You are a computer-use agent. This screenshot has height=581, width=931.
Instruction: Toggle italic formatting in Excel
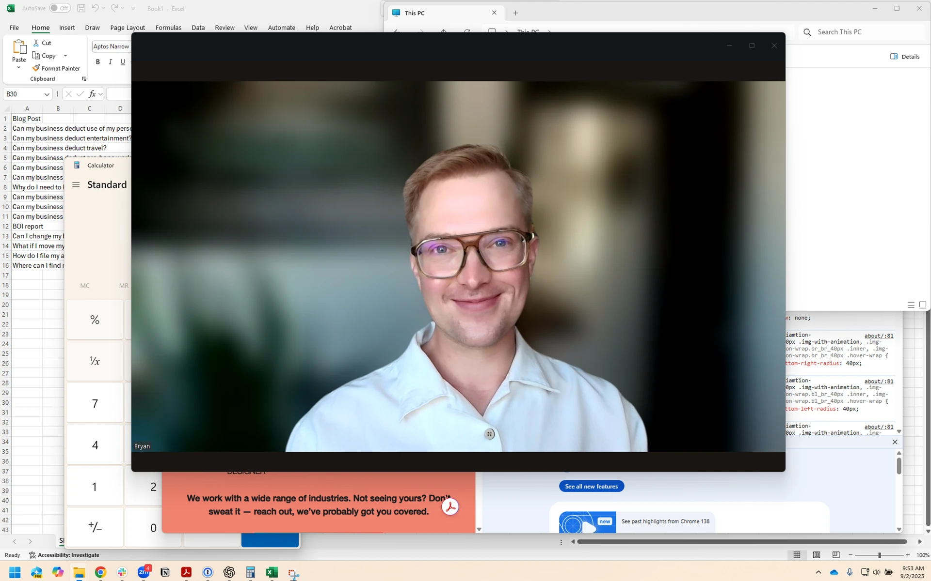point(110,62)
